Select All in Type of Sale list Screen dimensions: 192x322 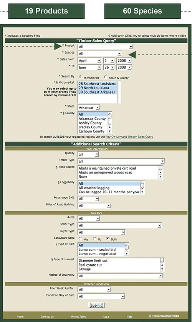pos(101,245)
